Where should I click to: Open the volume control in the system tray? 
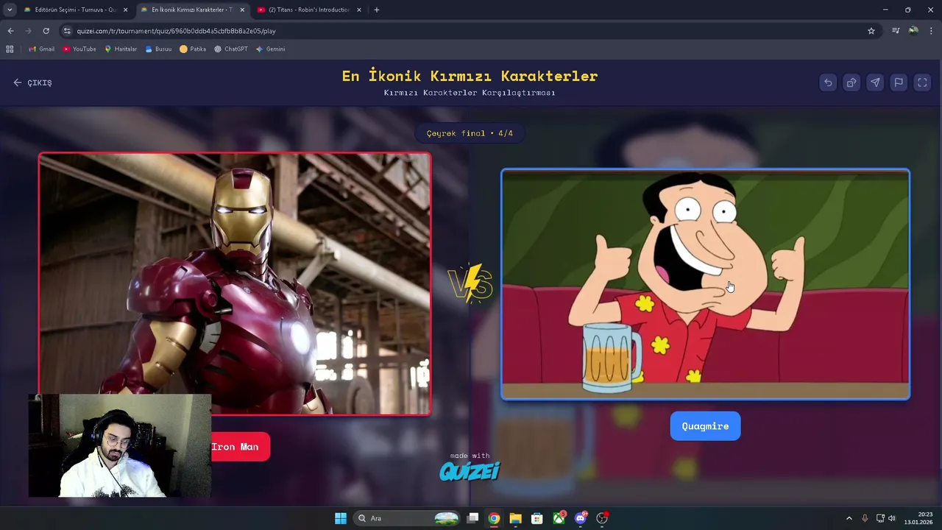click(x=892, y=518)
